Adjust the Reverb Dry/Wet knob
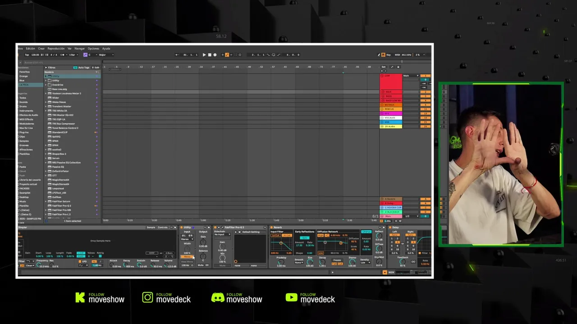Image resolution: width=577 pixels, height=324 pixels. click(379, 261)
